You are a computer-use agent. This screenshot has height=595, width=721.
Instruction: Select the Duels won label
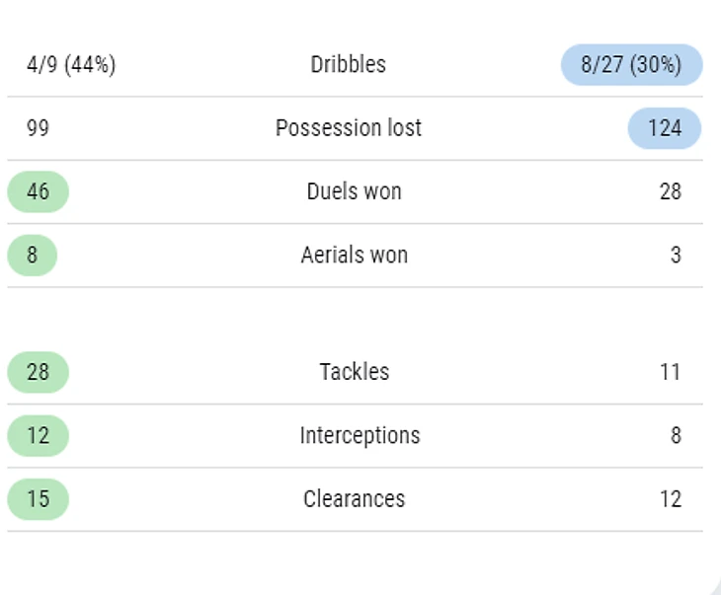pos(354,191)
